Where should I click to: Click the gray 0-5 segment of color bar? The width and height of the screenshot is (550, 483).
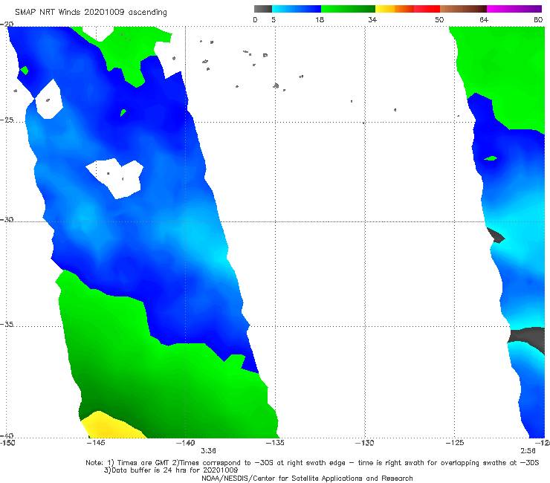click(263, 9)
